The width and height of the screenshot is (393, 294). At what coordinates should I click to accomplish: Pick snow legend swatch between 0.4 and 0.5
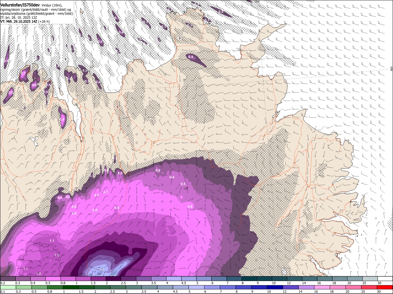tap(38, 278)
